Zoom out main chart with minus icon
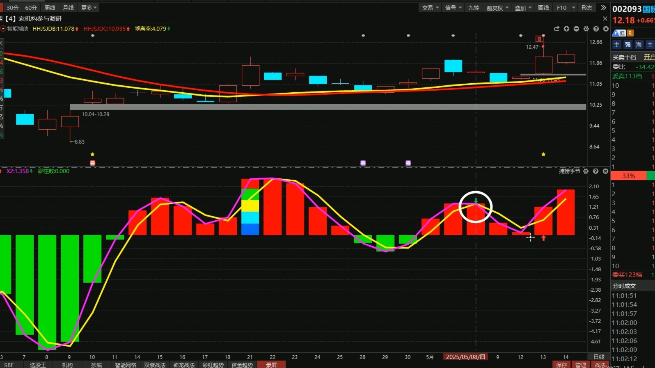Screen dimensions: 655x368 tap(576, 29)
